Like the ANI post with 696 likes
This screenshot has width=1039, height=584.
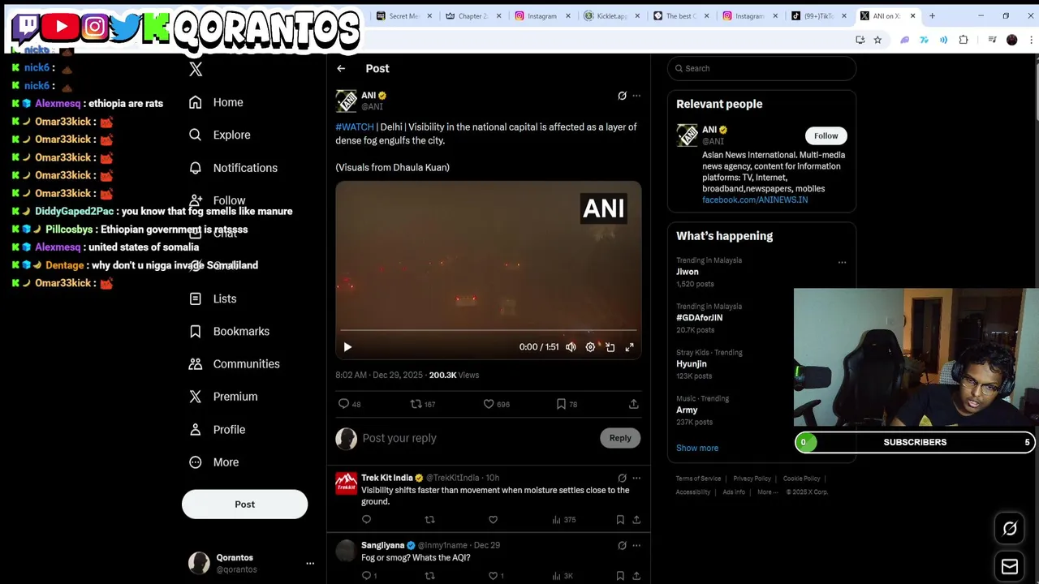496,404
